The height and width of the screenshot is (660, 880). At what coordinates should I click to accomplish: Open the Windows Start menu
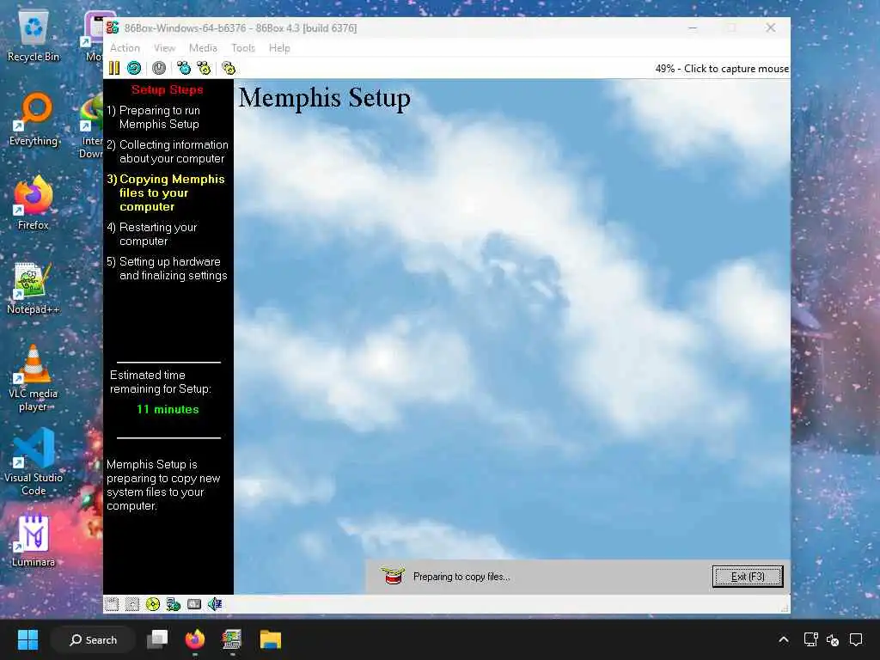click(x=27, y=639)
